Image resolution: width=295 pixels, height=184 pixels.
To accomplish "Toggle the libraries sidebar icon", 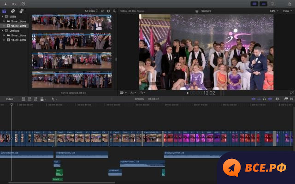I will [4, 11].
